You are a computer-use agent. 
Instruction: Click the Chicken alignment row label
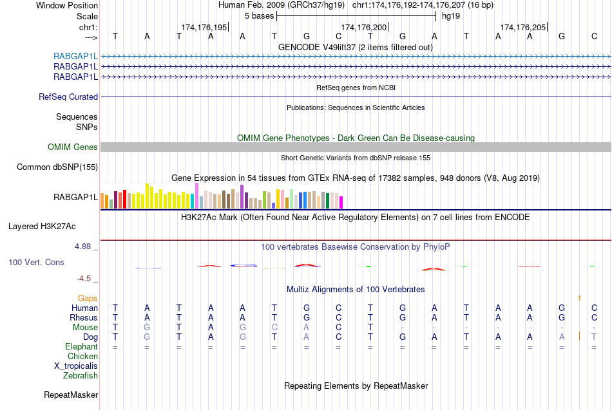point(82,356)
